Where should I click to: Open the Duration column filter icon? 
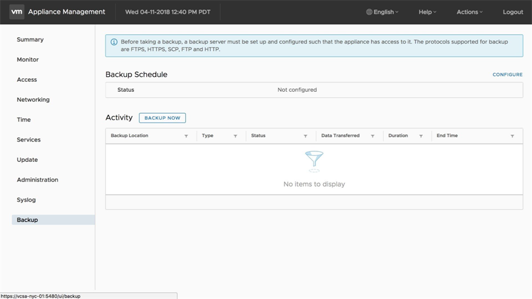(x=421, y=136)
